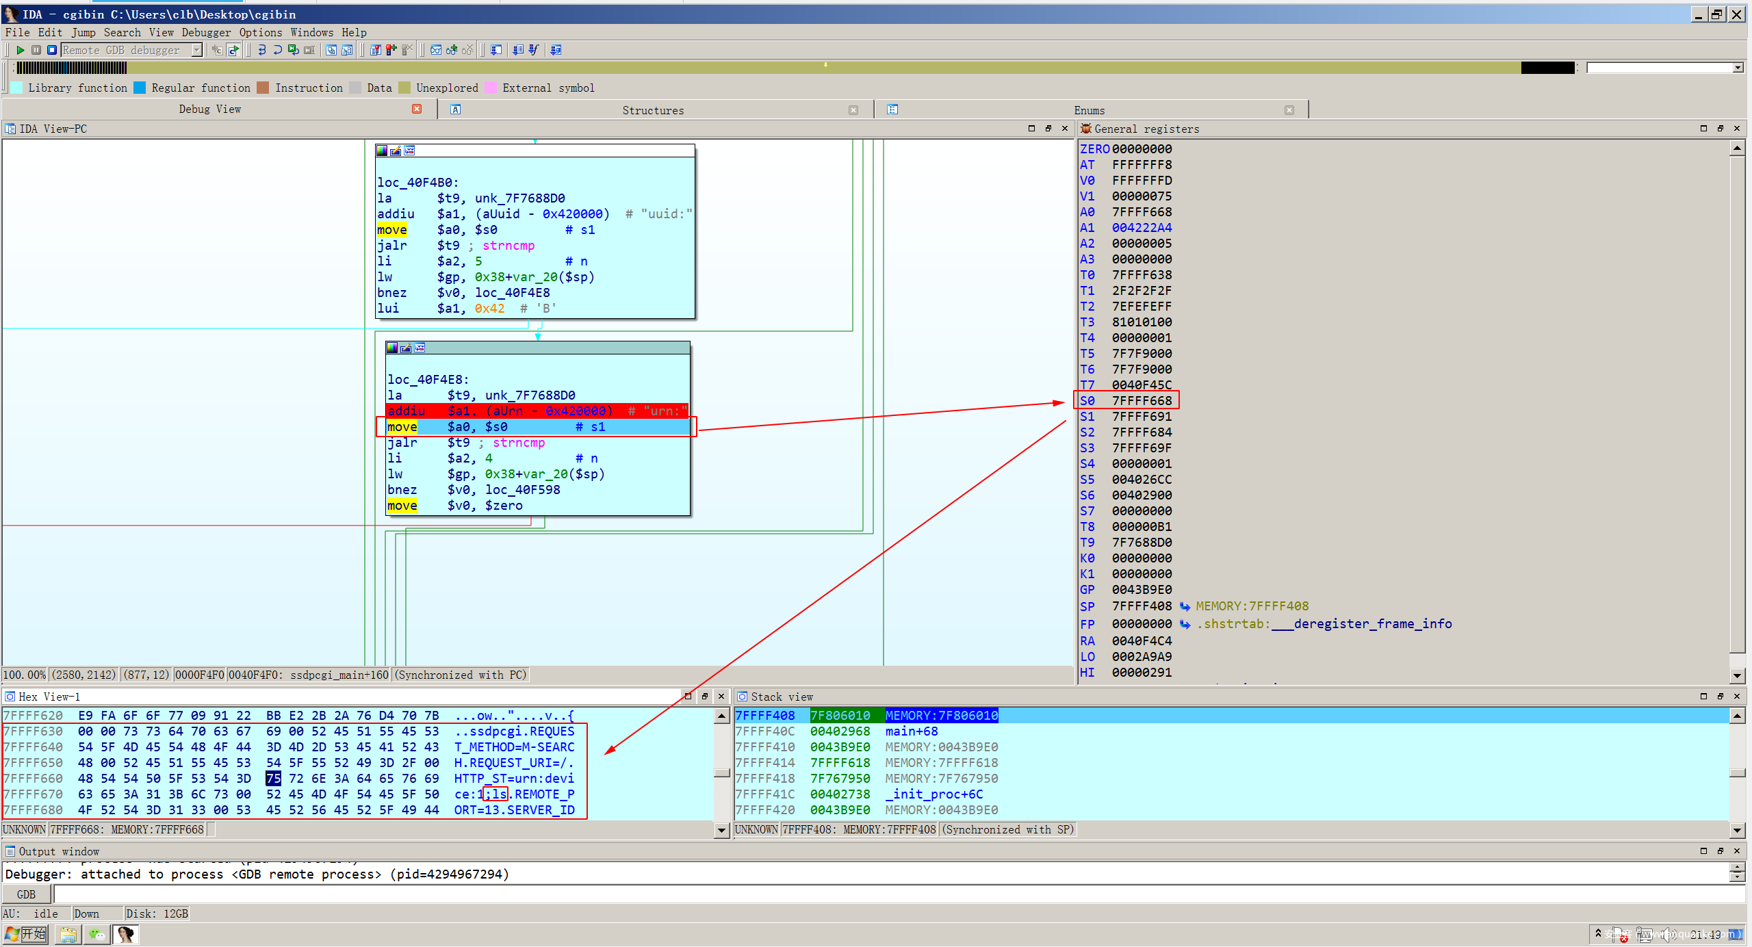Select the Enums tab
Screen dimensions: 1752x947
pyautogui.click(x=1089, y=110)
